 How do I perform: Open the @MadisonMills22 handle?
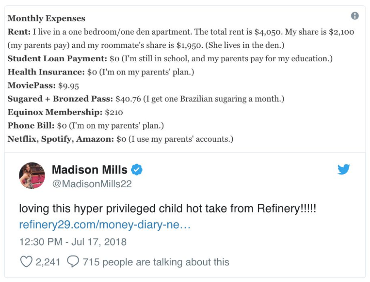(92, 184)
